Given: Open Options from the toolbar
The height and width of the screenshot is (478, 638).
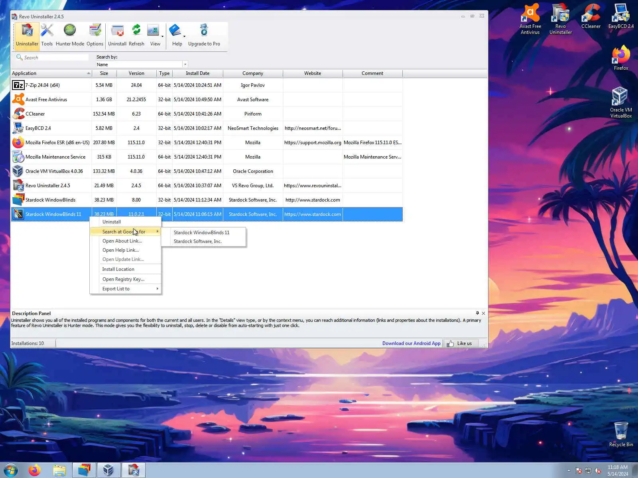Looking at the screenshot, I should click(95, 36).
